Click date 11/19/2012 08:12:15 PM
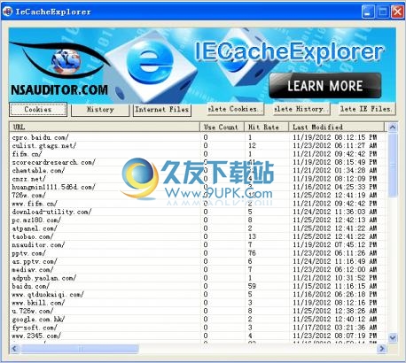The image size is (406, 363). tap(335, 137)
